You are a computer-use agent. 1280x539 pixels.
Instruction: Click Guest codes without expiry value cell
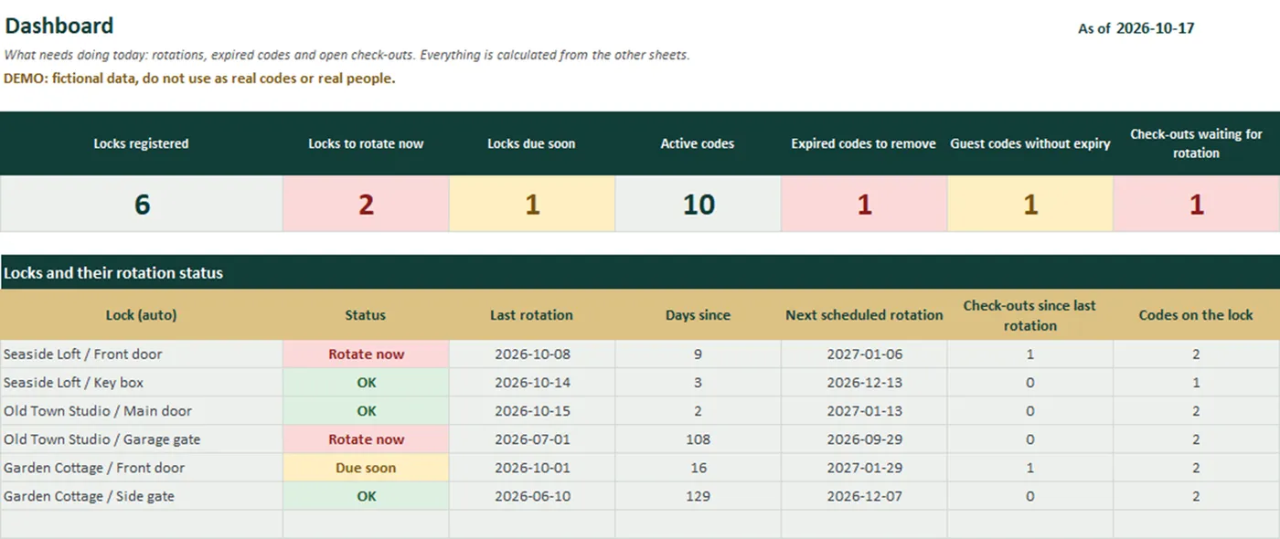(x=1030, y=204)
